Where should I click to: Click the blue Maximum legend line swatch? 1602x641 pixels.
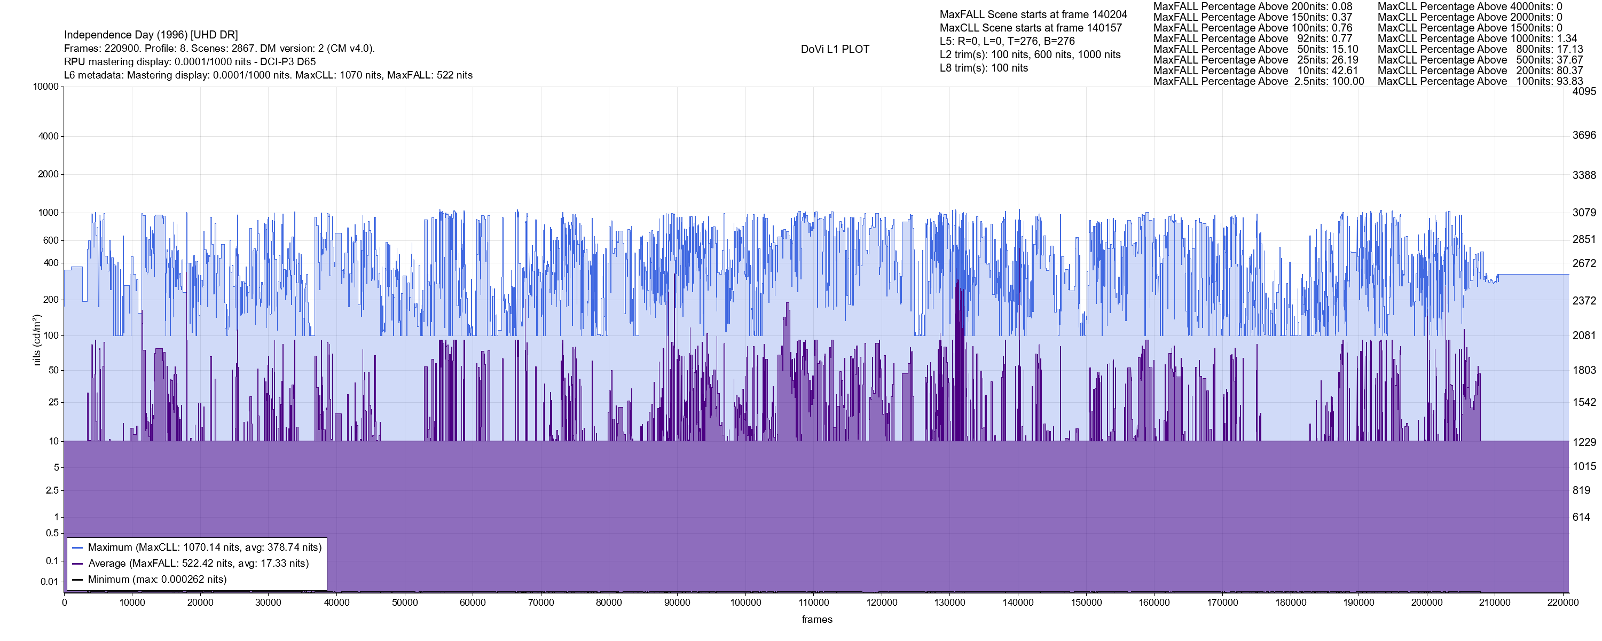pyautogui.click(x=78, y=548)
